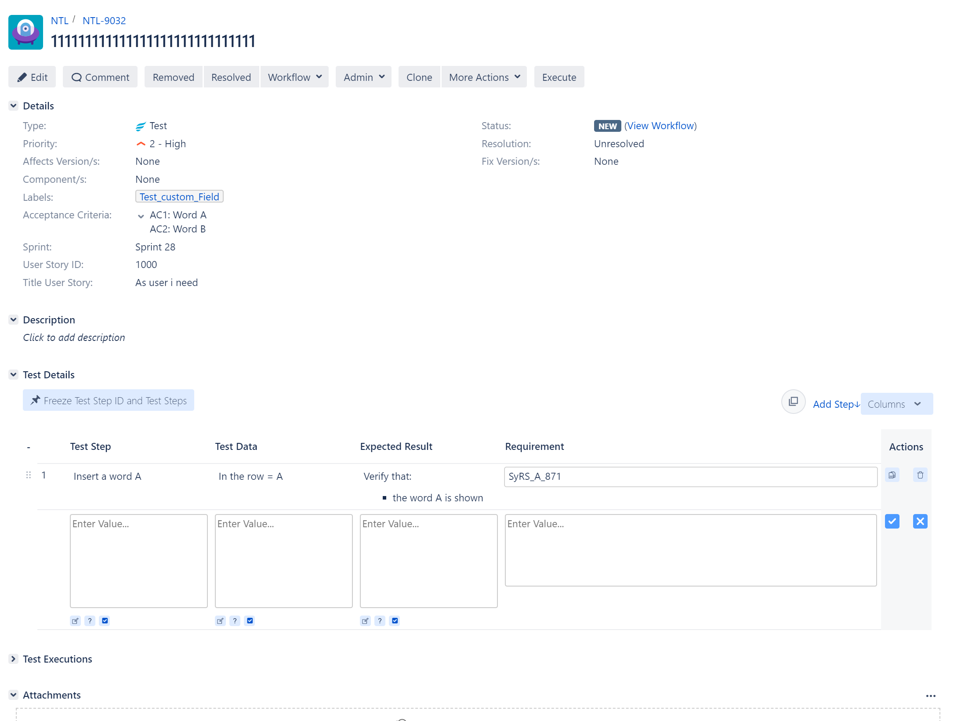Click the empty Expected Result value field
The height and width of the screenshot is (721, 961).
coord(429,561)
